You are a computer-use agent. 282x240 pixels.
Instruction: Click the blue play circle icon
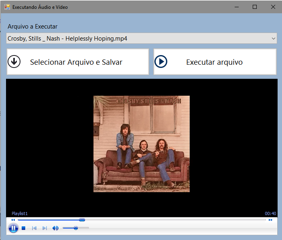click(x=161, y=62)
